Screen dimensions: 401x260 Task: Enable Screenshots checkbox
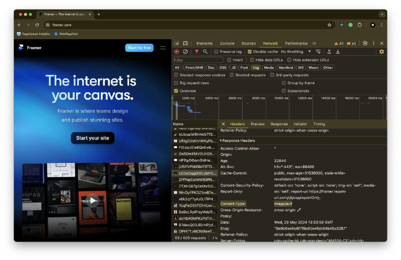284,91
